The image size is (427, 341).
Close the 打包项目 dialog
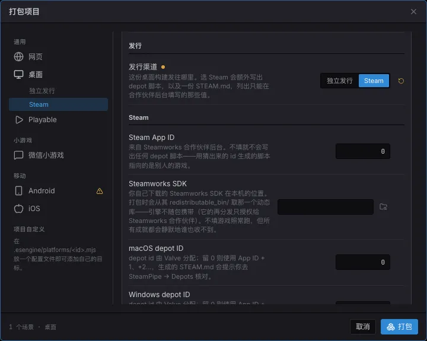click(x=413, y=11)
